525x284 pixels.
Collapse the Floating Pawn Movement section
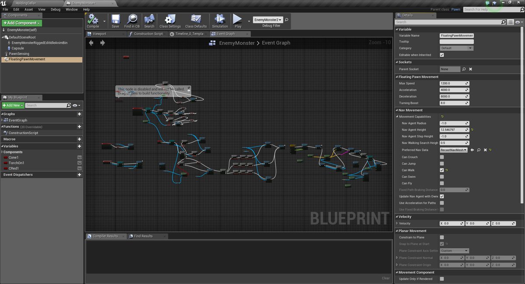397,76
